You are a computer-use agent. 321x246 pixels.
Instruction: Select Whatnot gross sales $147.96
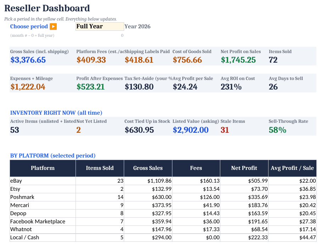(x=148, y=229)
